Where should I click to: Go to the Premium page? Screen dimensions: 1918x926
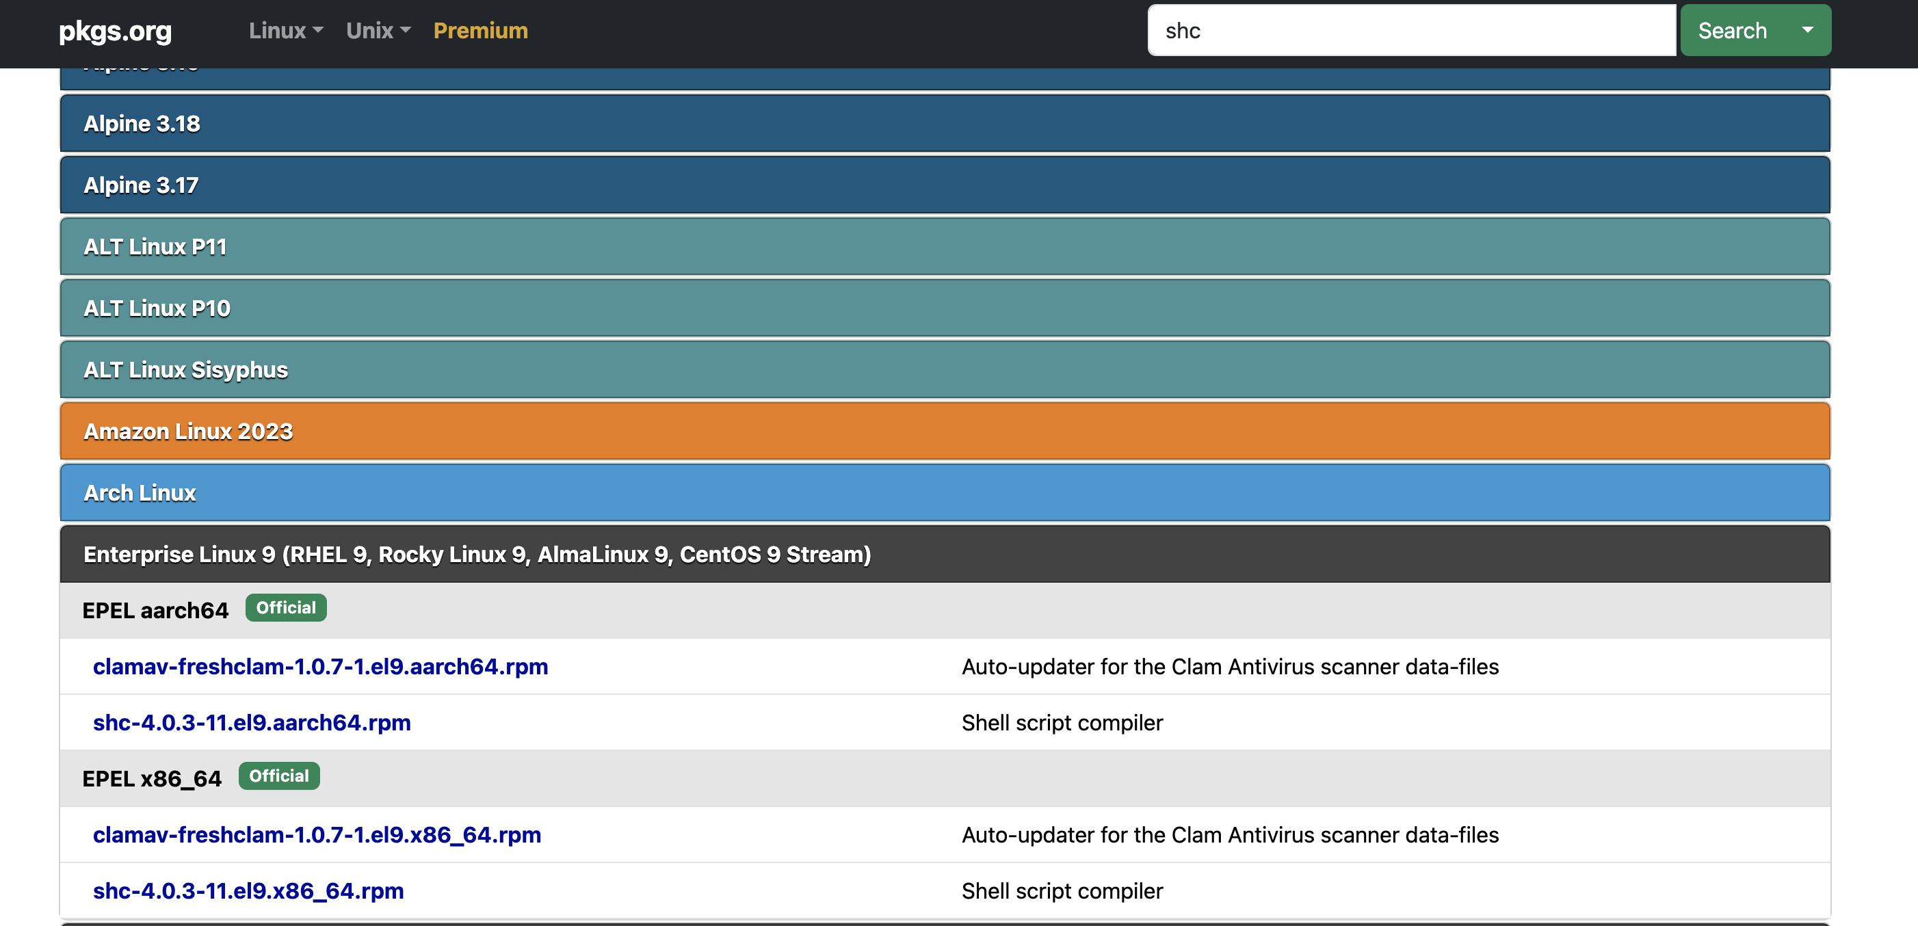(480, 31)
